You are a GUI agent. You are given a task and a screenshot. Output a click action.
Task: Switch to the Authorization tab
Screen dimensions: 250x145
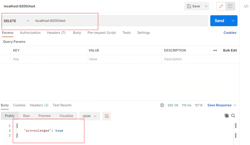click(x=30, y=33)
